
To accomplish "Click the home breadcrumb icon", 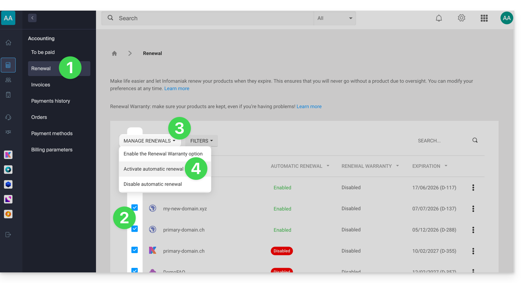I will click(114, 53).
